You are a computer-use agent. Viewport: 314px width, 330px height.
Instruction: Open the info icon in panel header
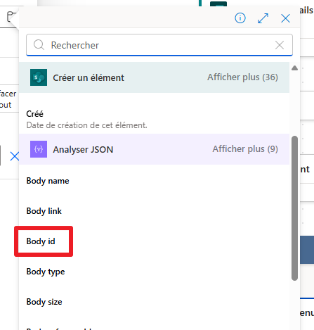coord(240,18)
